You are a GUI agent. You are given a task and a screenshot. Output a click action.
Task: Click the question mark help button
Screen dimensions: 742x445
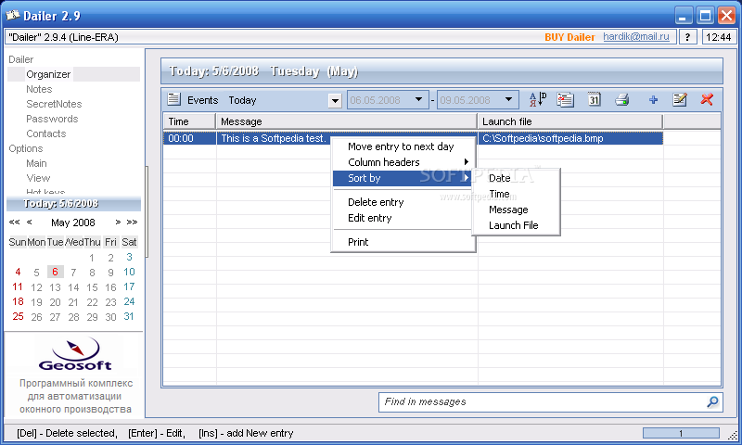click(687, 37)
